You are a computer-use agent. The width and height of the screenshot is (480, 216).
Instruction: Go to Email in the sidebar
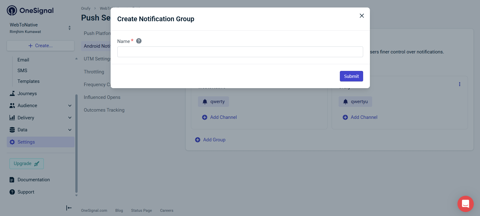23,60
